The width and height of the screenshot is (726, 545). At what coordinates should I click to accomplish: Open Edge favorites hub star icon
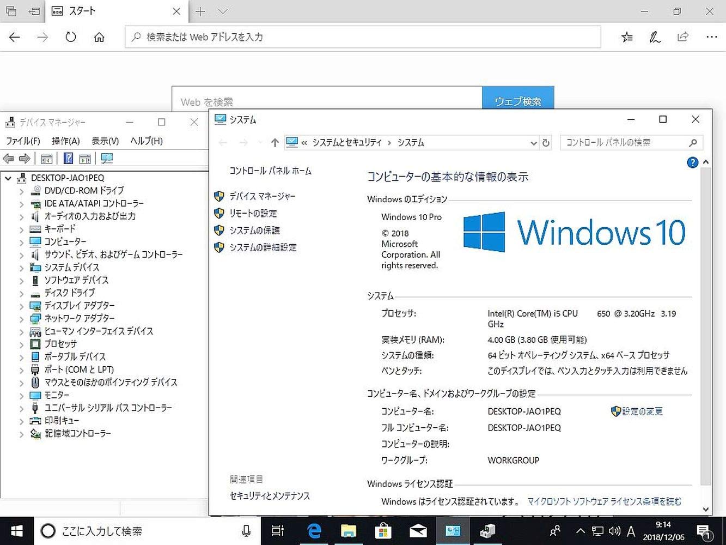coord(627,37)
